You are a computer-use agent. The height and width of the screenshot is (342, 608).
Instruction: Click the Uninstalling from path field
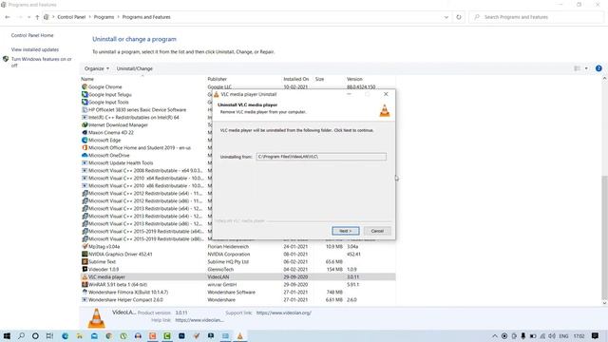click(x=321, y=157)
